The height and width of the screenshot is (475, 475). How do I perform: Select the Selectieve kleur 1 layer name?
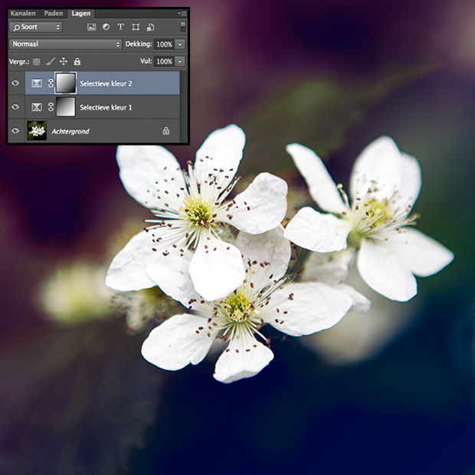tap(106, 107)
